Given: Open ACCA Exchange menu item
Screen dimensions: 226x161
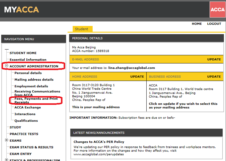Looking at the screenshot, I should point(28,107).
